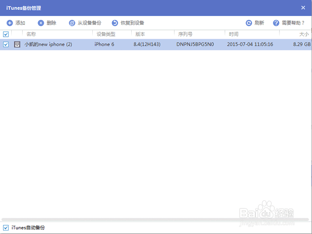Click the 需要帮助 question mark icon

tap(276, 23)
